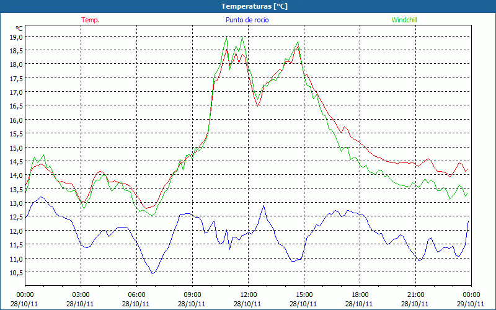
Task: Click the 17,5 y-axis value
Action: pyautogui.click(x=17, y=79)
